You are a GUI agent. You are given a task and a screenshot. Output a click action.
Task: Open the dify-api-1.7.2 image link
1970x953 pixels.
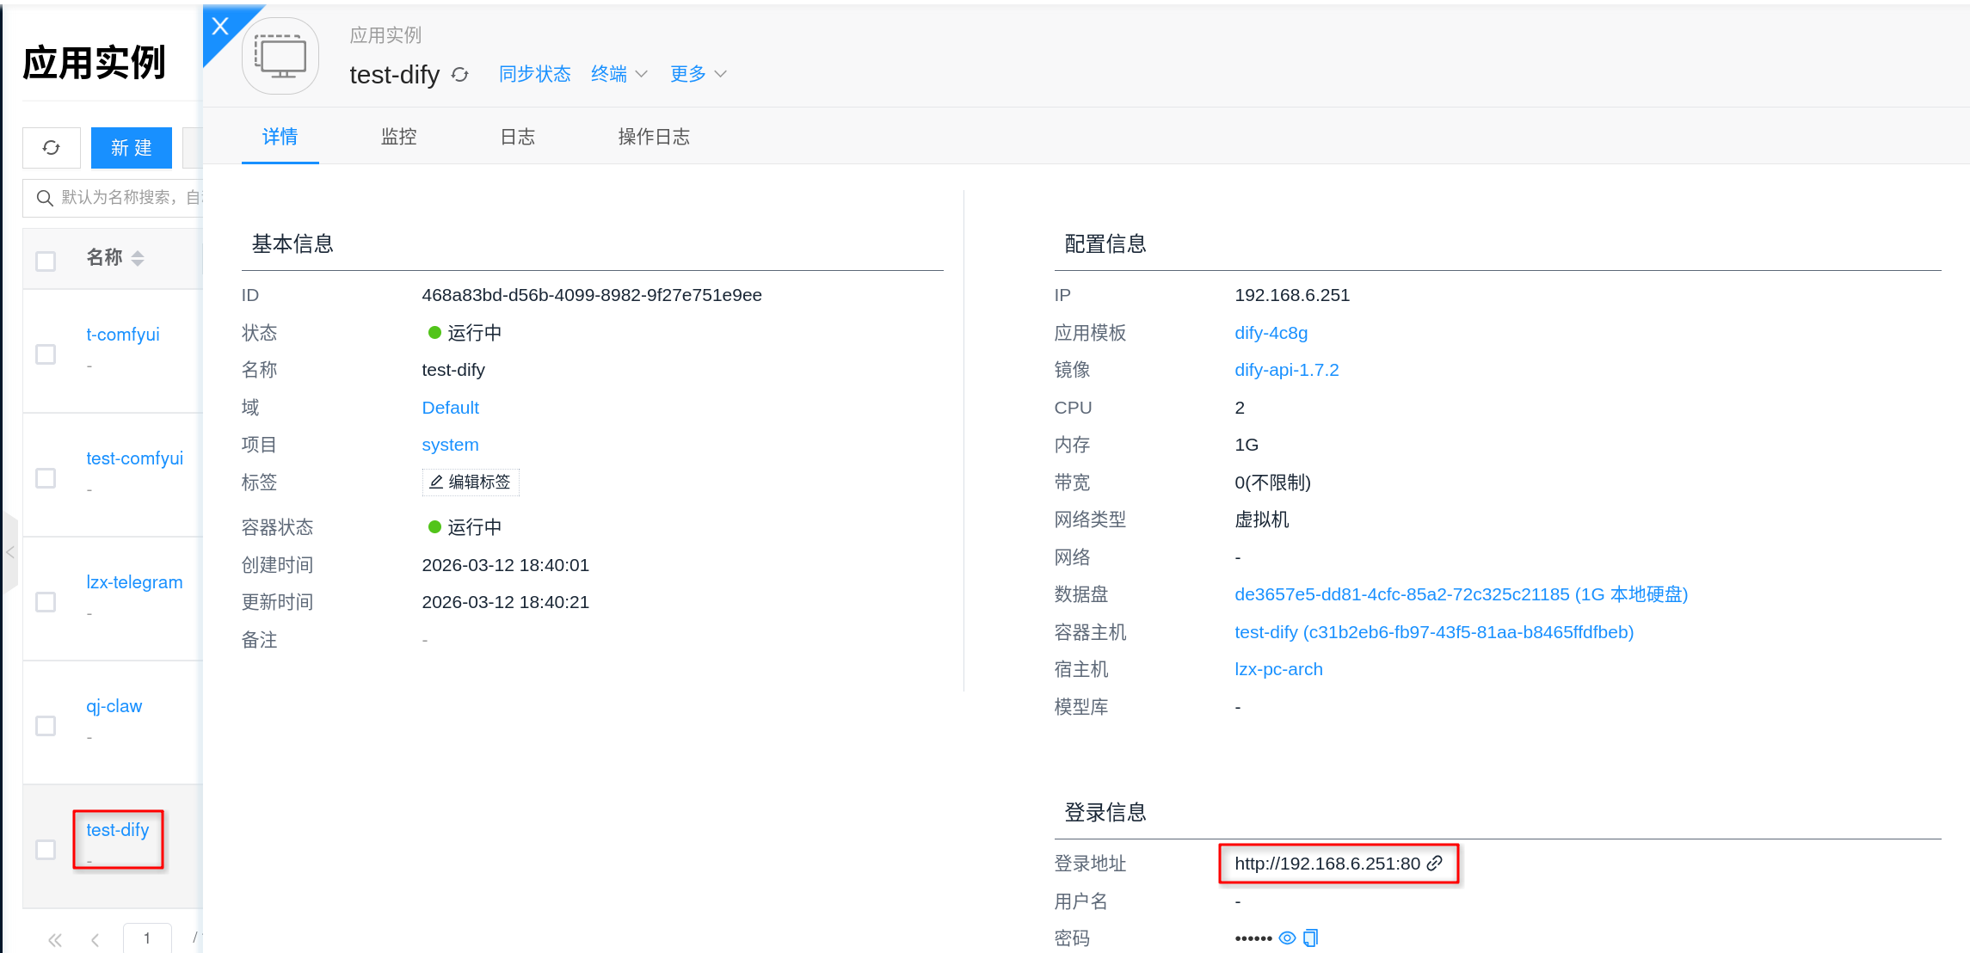coord(1286,370)
